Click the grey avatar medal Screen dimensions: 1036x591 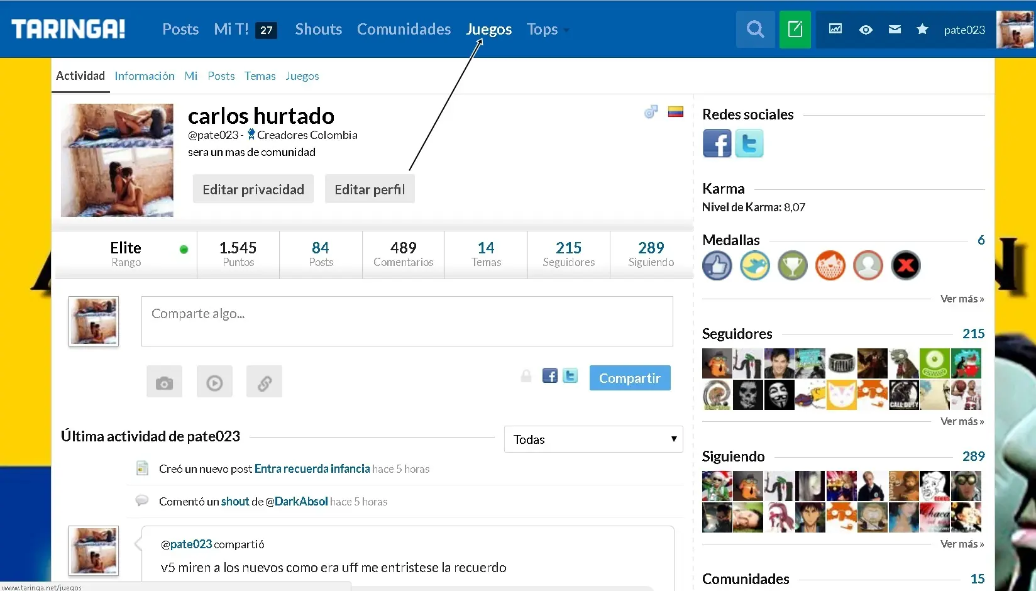[868, 265]
